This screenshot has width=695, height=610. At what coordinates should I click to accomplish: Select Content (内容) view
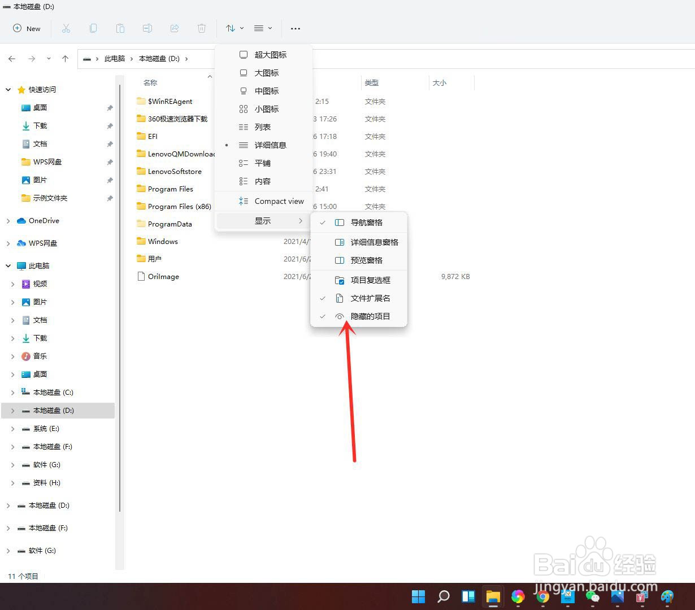tap(263, 181)
